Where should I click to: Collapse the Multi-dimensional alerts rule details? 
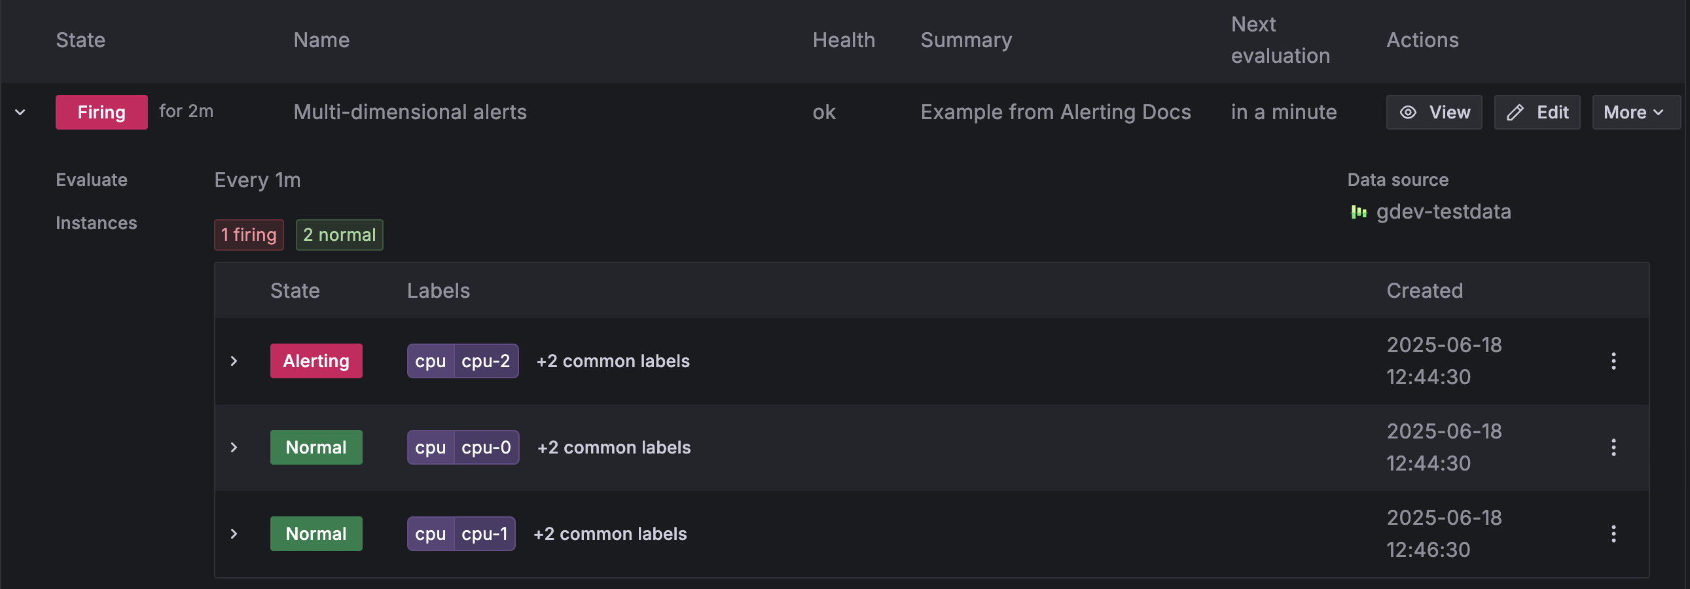pyautogui.click(x=20, y=112)
